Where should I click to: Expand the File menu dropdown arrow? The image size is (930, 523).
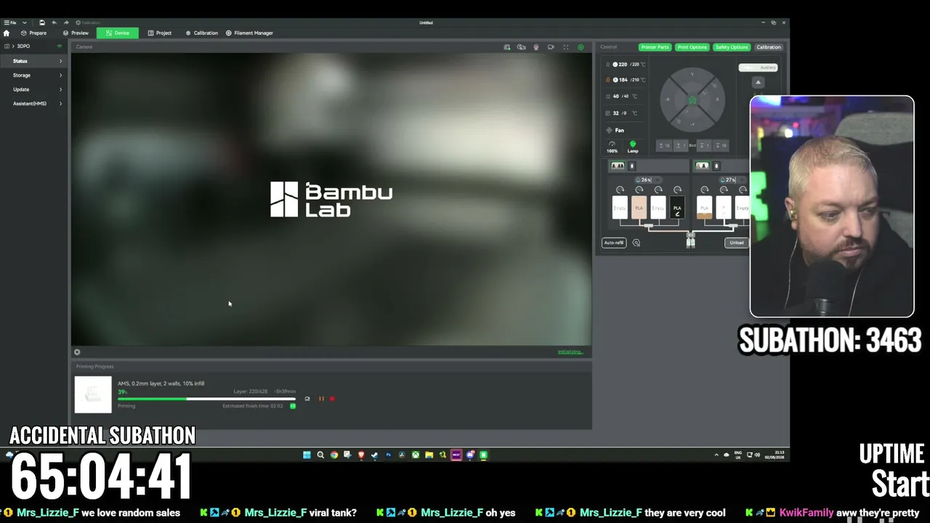coord(24,23)
